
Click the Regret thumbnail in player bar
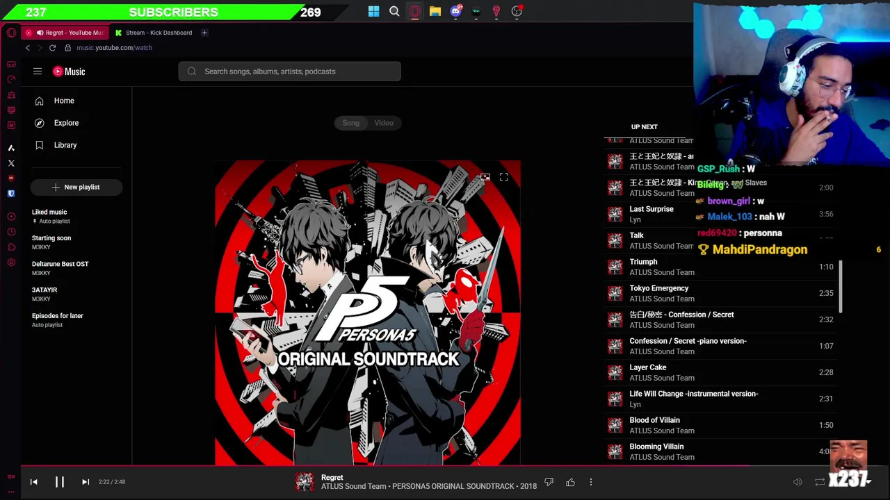[304, 481]
